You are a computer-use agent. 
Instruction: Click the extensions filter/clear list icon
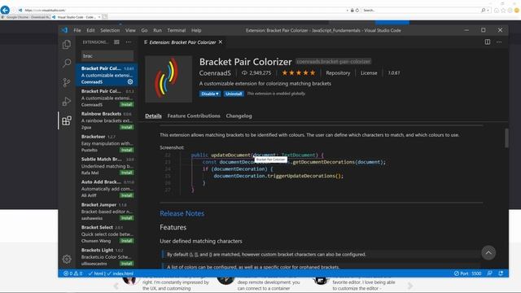pos(116,42)
